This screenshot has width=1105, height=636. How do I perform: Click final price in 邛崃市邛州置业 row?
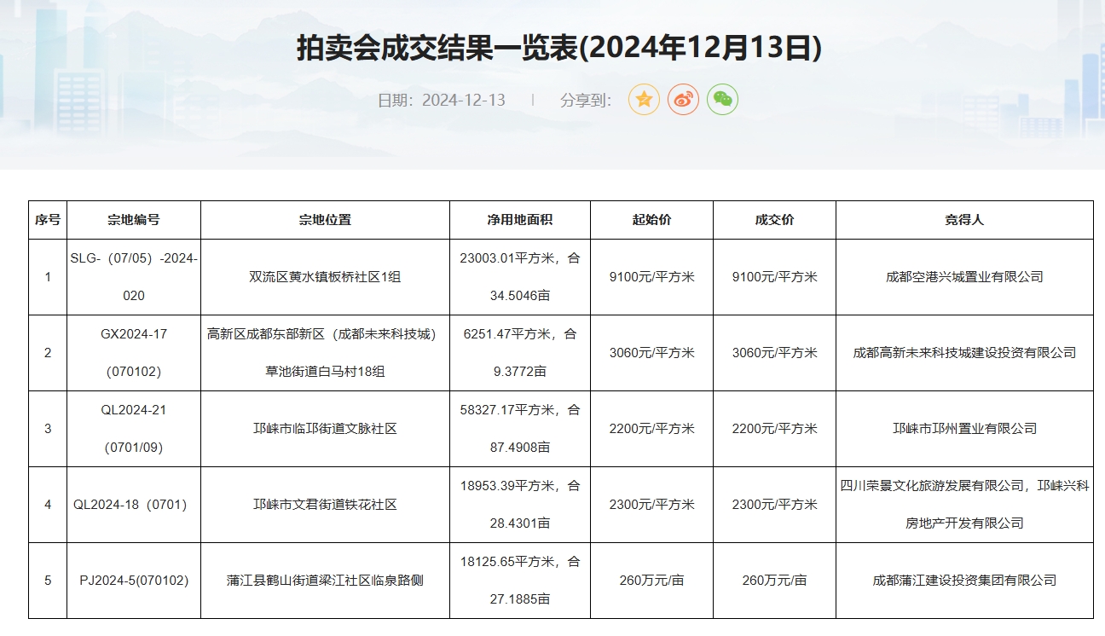[774, 429]
